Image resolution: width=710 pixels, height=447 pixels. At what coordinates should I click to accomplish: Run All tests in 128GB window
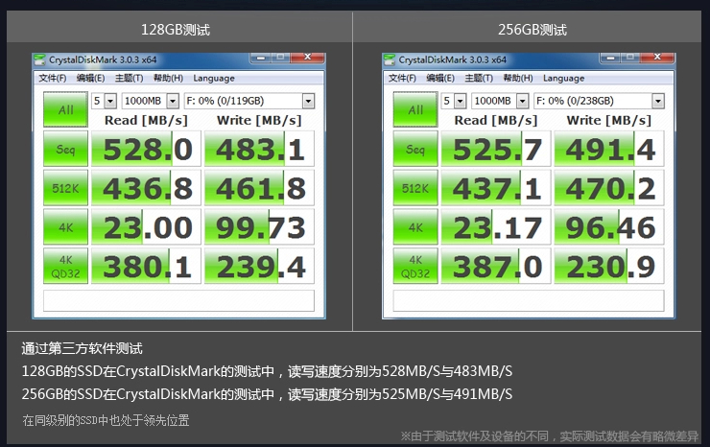pyautogui.click(x=65, y=109)
